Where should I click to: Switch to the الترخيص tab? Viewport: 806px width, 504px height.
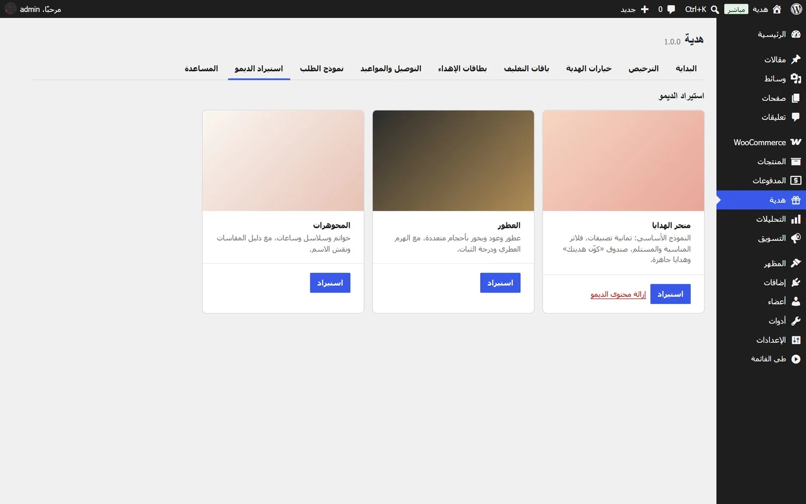click(643, 69)
